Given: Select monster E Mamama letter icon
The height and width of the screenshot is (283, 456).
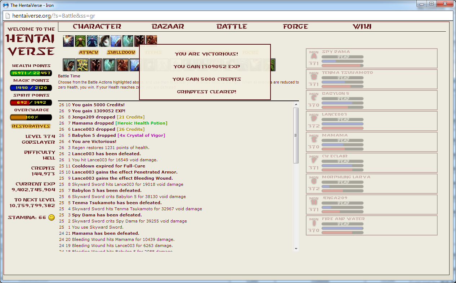Looking at the screenshot, I should click(x=314, y=140).
